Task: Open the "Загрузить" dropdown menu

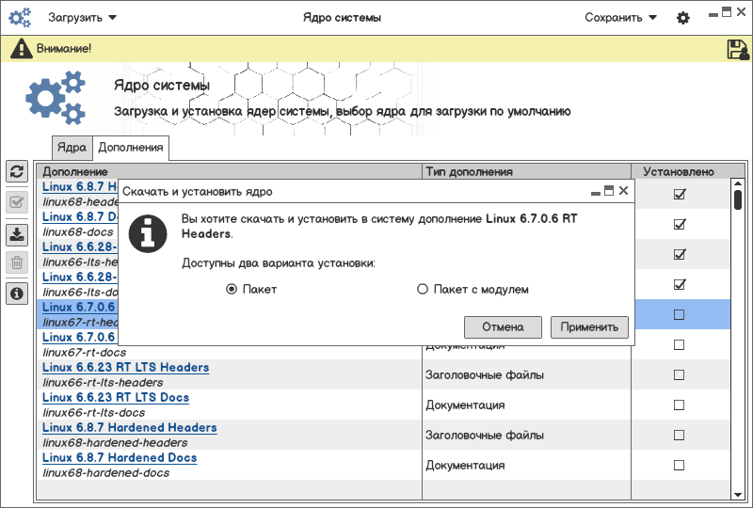Action: [83, 18]
